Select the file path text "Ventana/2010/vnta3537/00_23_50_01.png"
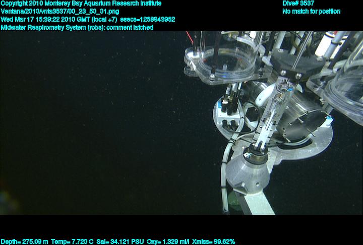Screen dimensions: 363x245 click(60, 12)
